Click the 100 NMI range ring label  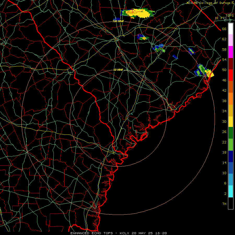click(118, 21)
